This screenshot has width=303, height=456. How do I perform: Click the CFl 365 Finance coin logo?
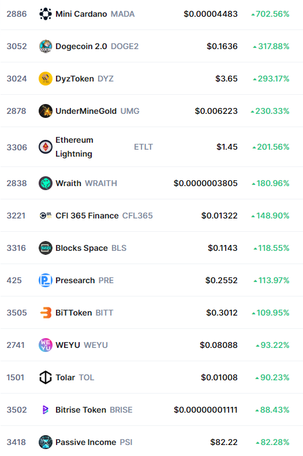(46, 216)
